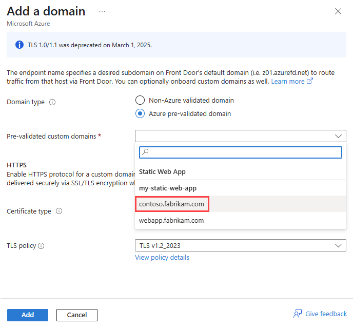Click the Certificate type info icon

coord(59,211)
